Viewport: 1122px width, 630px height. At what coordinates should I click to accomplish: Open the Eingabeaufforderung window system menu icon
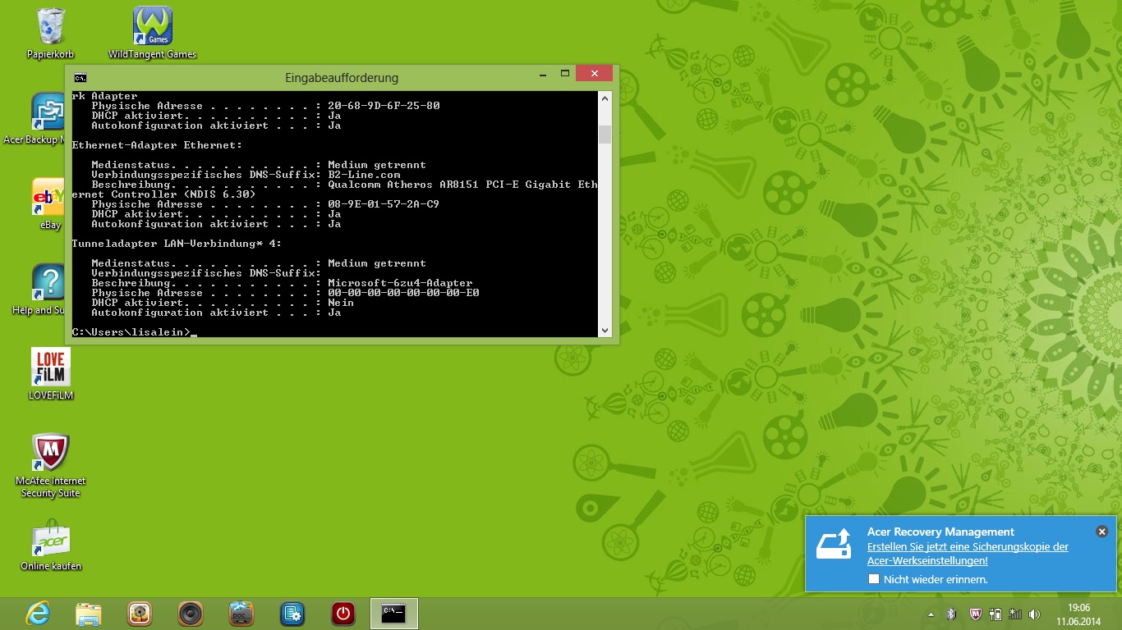pos(80,78)
